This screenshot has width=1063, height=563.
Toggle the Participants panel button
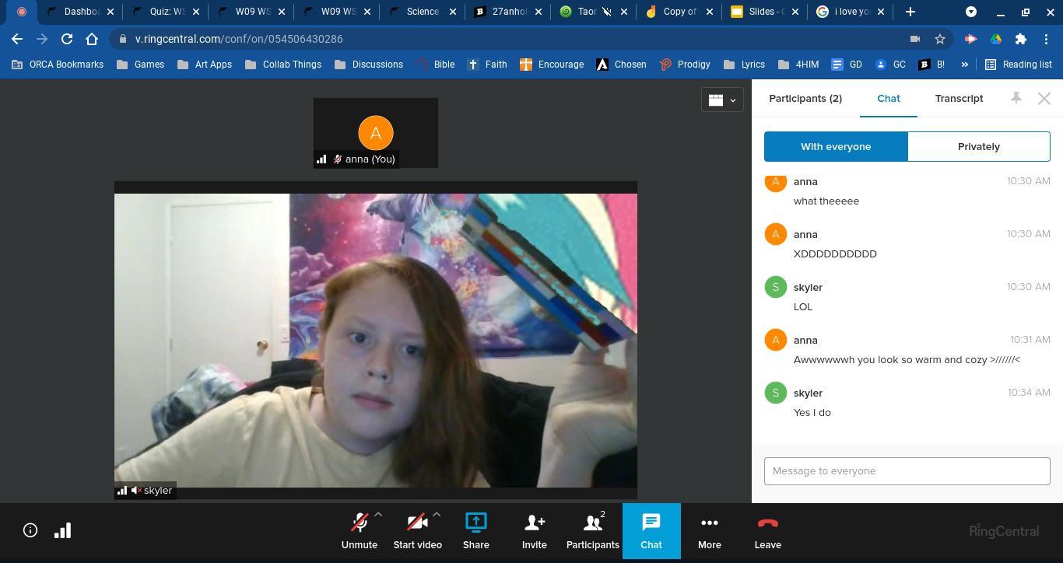tap(592, 531)
